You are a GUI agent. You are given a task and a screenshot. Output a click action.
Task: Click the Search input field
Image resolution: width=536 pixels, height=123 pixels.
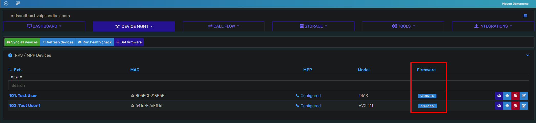pyautogui.click(x=269, y=85)
